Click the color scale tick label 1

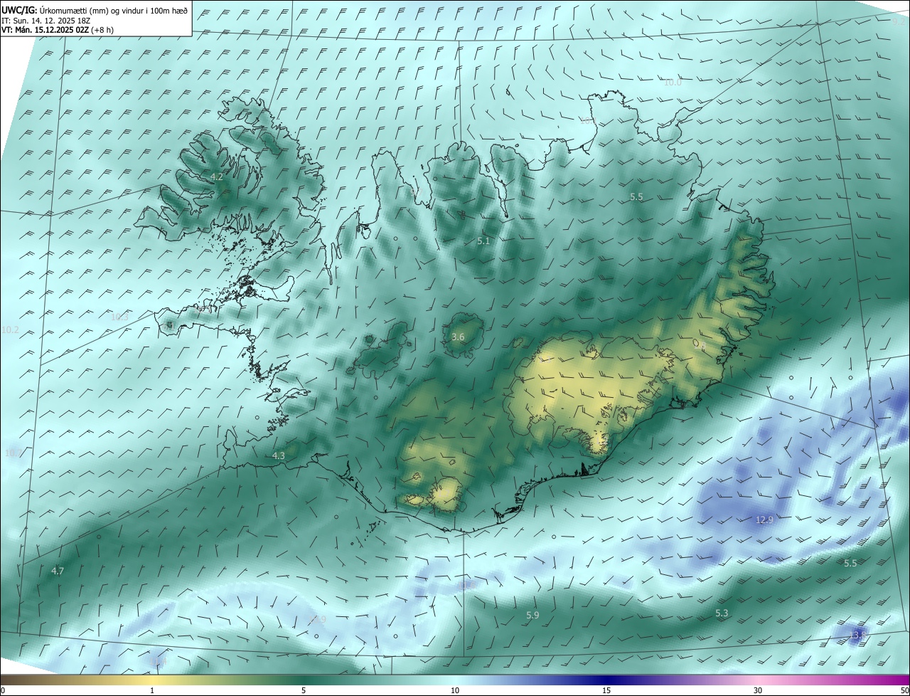152,691
